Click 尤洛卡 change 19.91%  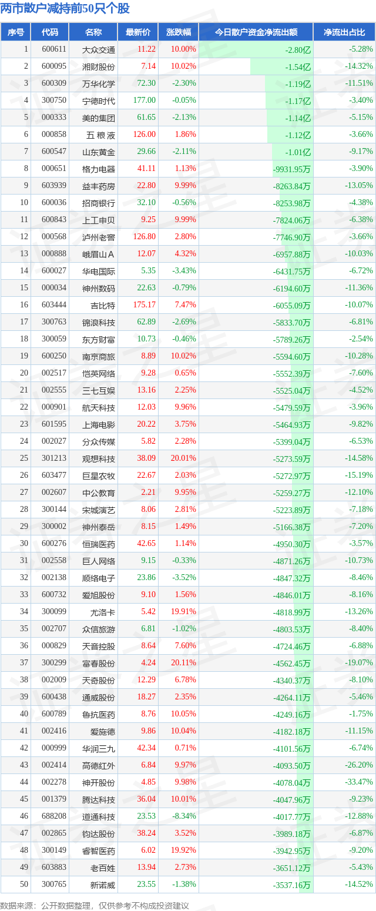tap(182, 612)
